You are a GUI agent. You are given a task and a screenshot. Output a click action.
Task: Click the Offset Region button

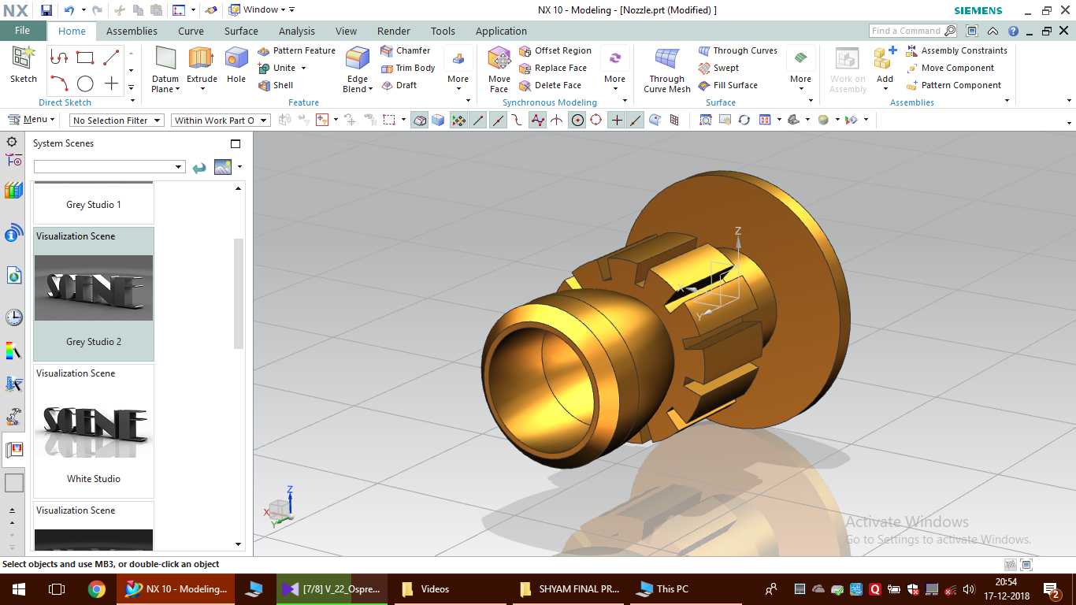click(x=555, y=50)
